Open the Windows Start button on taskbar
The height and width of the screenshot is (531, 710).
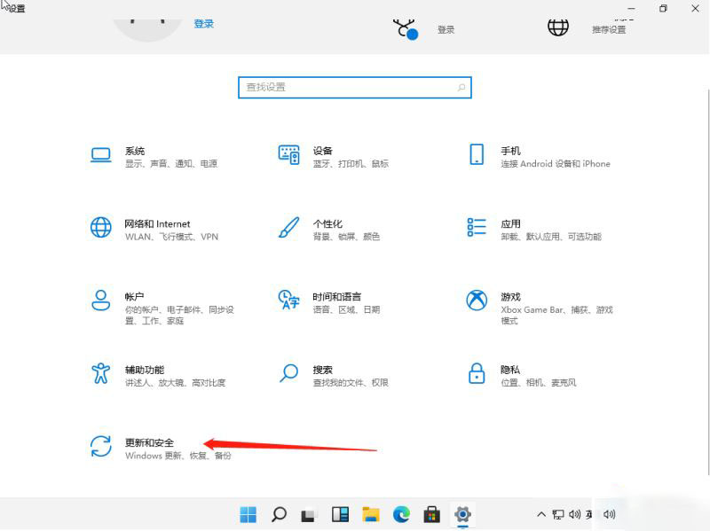(248, 514)
